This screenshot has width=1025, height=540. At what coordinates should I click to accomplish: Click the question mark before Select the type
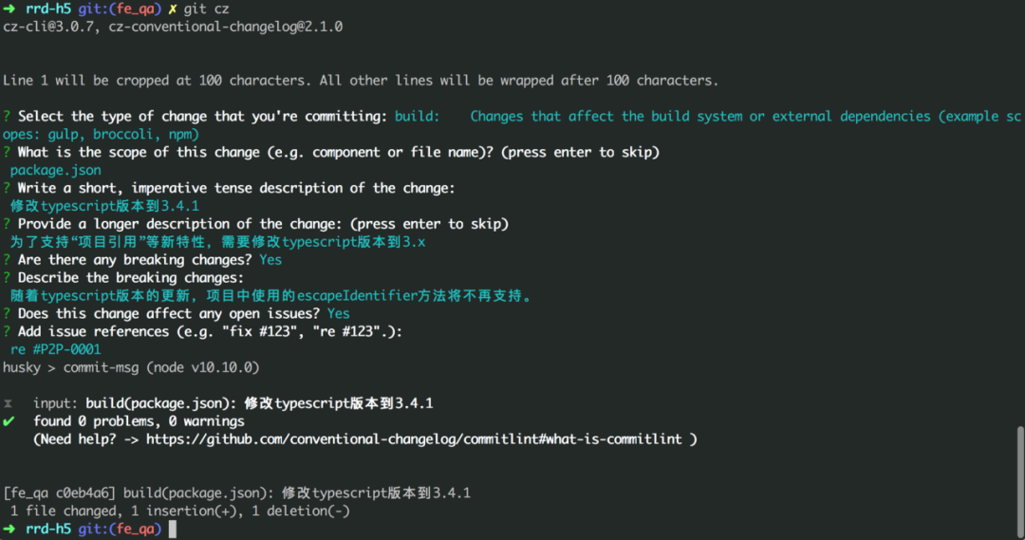tap(7, 117)
